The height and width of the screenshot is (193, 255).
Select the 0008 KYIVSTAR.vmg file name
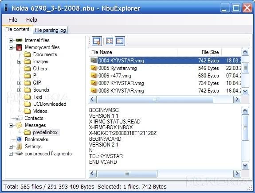coord(121,91)
